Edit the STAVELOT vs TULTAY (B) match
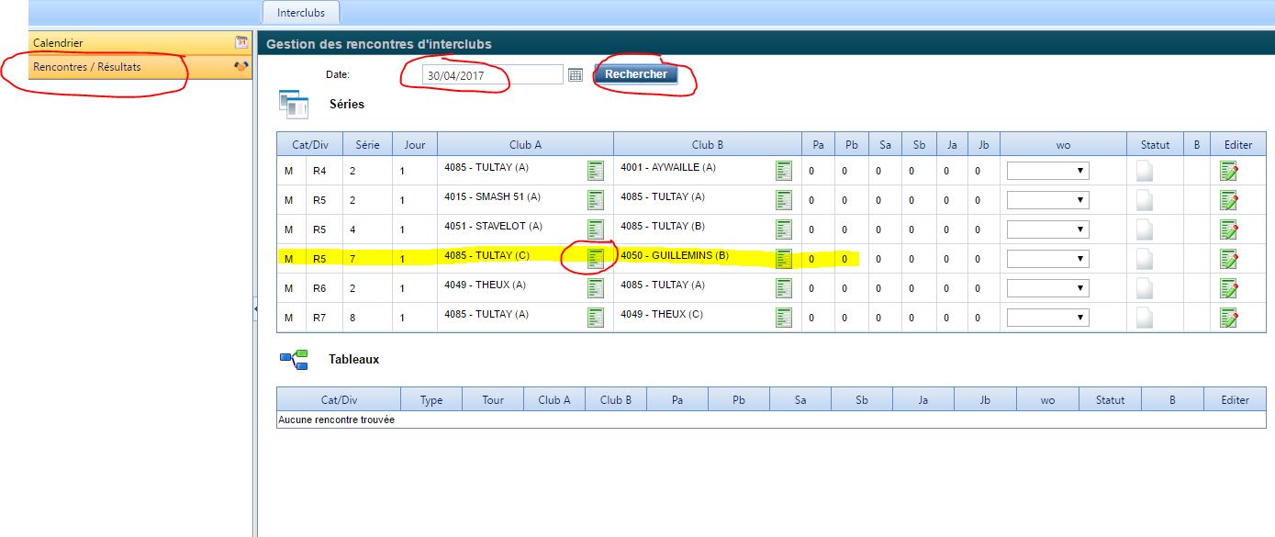 click(1229, 229)
